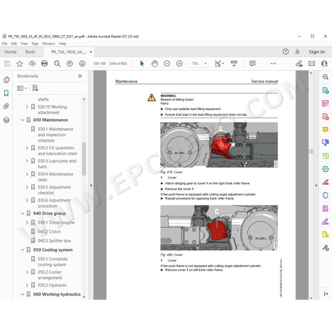Expand the right tools pane button
The height and width of the screenshot is (332, 332).
[326, 294]
